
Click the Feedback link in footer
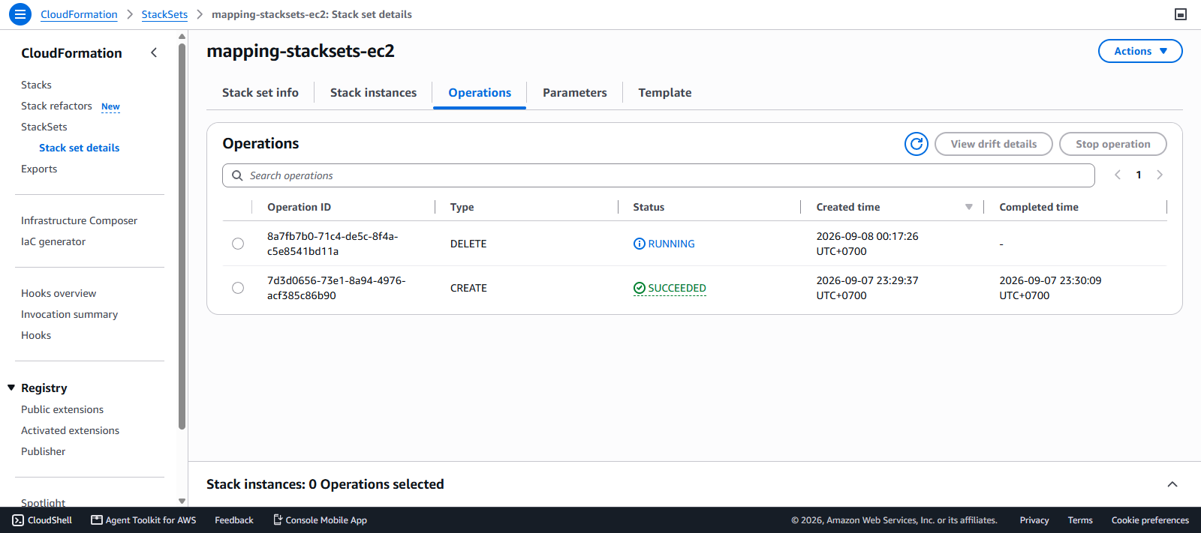[234, 520]
